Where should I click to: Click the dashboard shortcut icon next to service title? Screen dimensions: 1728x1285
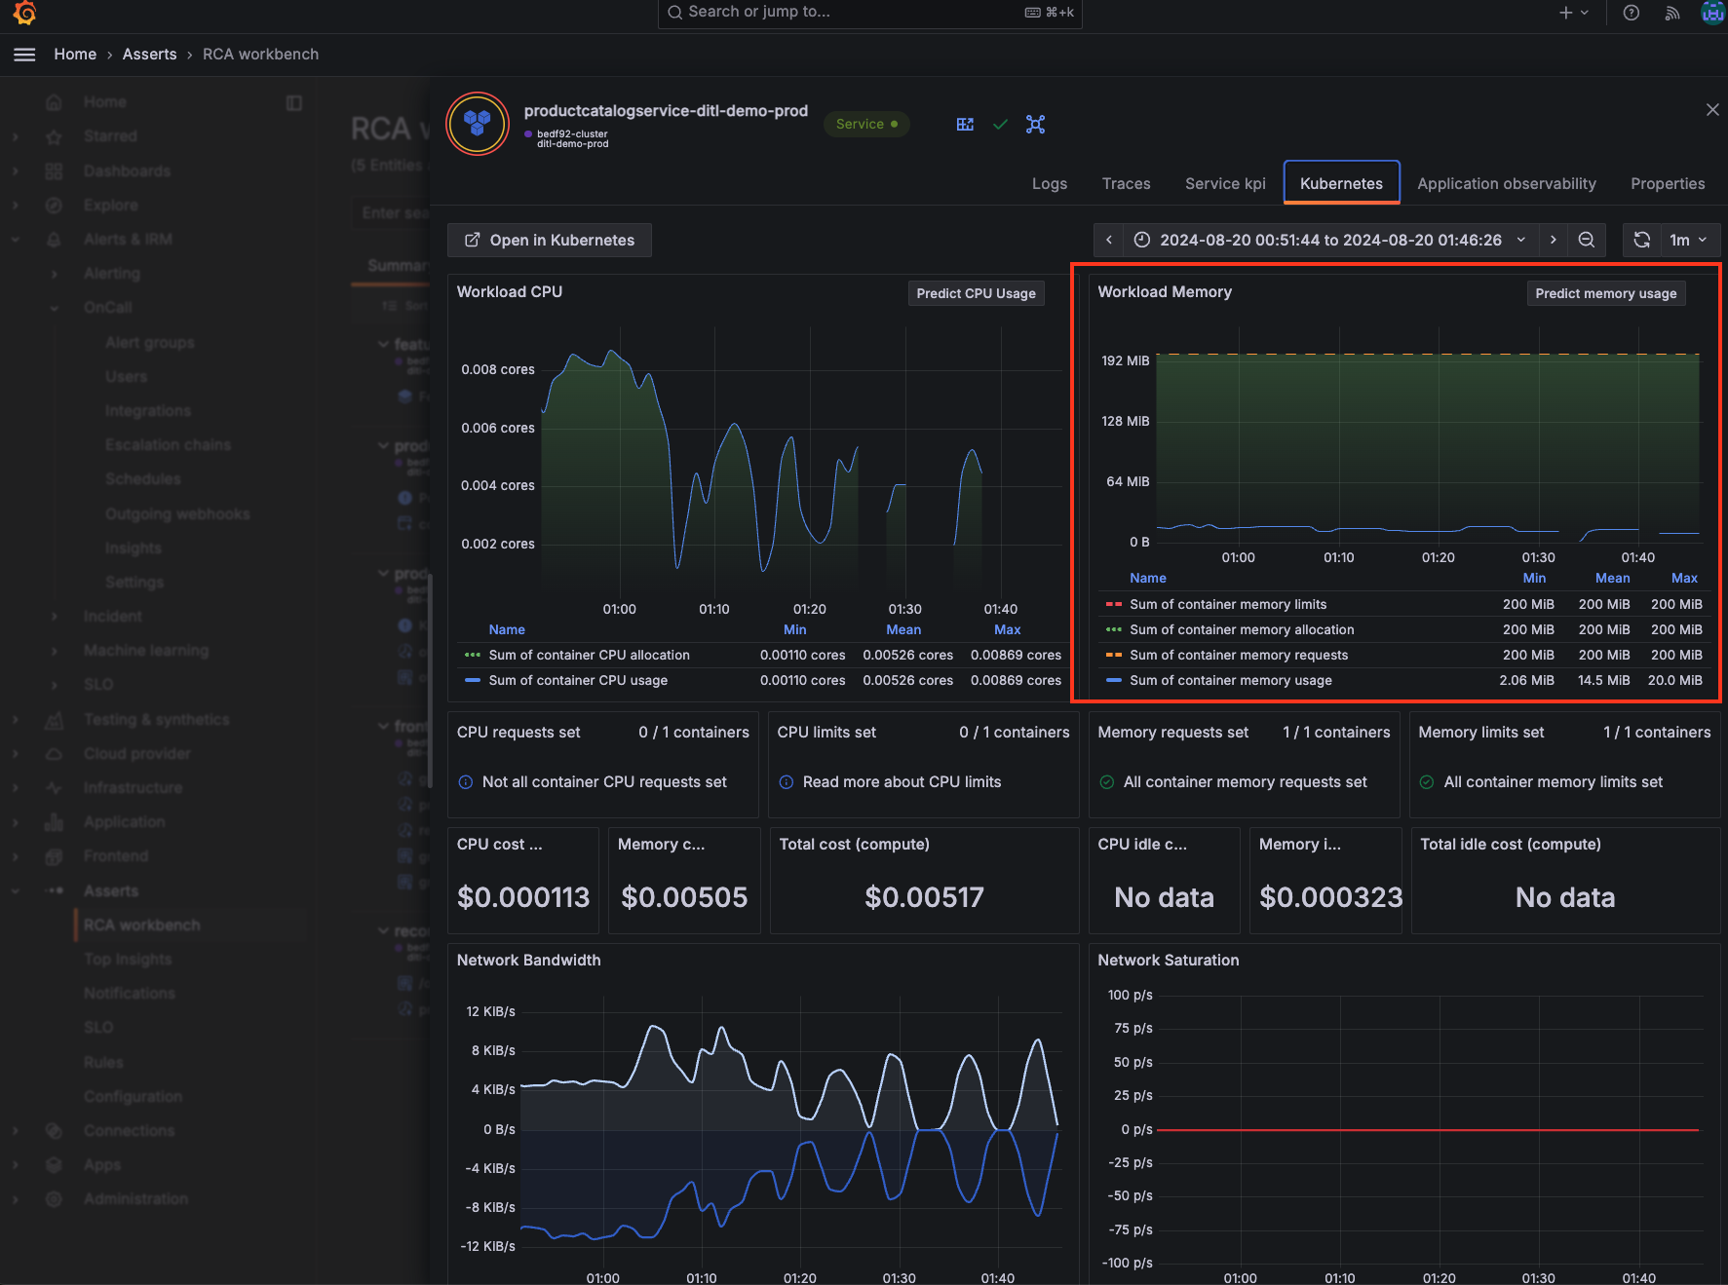[965, 125]
